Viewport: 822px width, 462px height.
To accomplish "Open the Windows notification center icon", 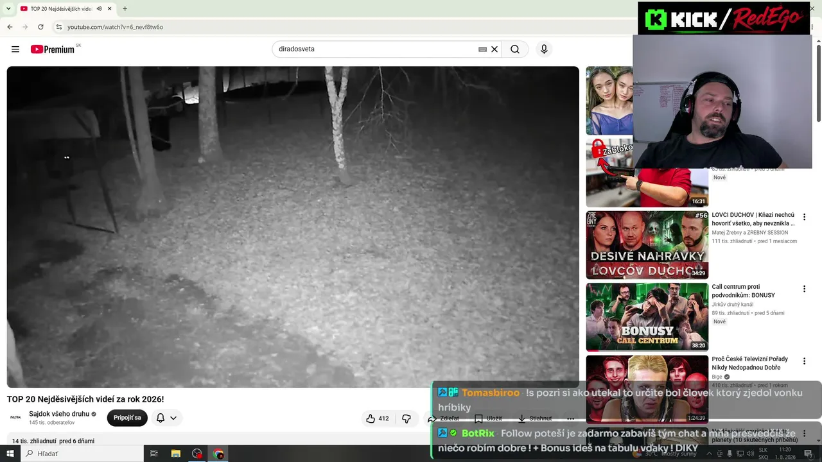I will 808,454.
